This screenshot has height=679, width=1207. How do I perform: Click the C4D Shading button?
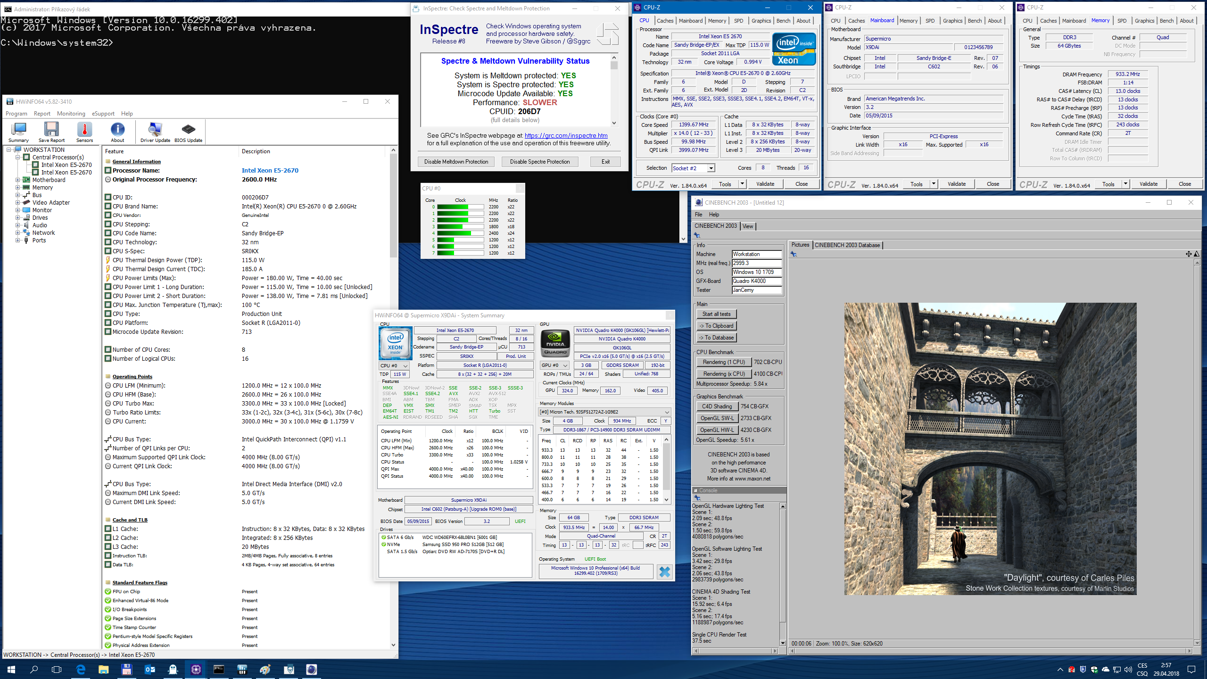[x=717, y=406]
